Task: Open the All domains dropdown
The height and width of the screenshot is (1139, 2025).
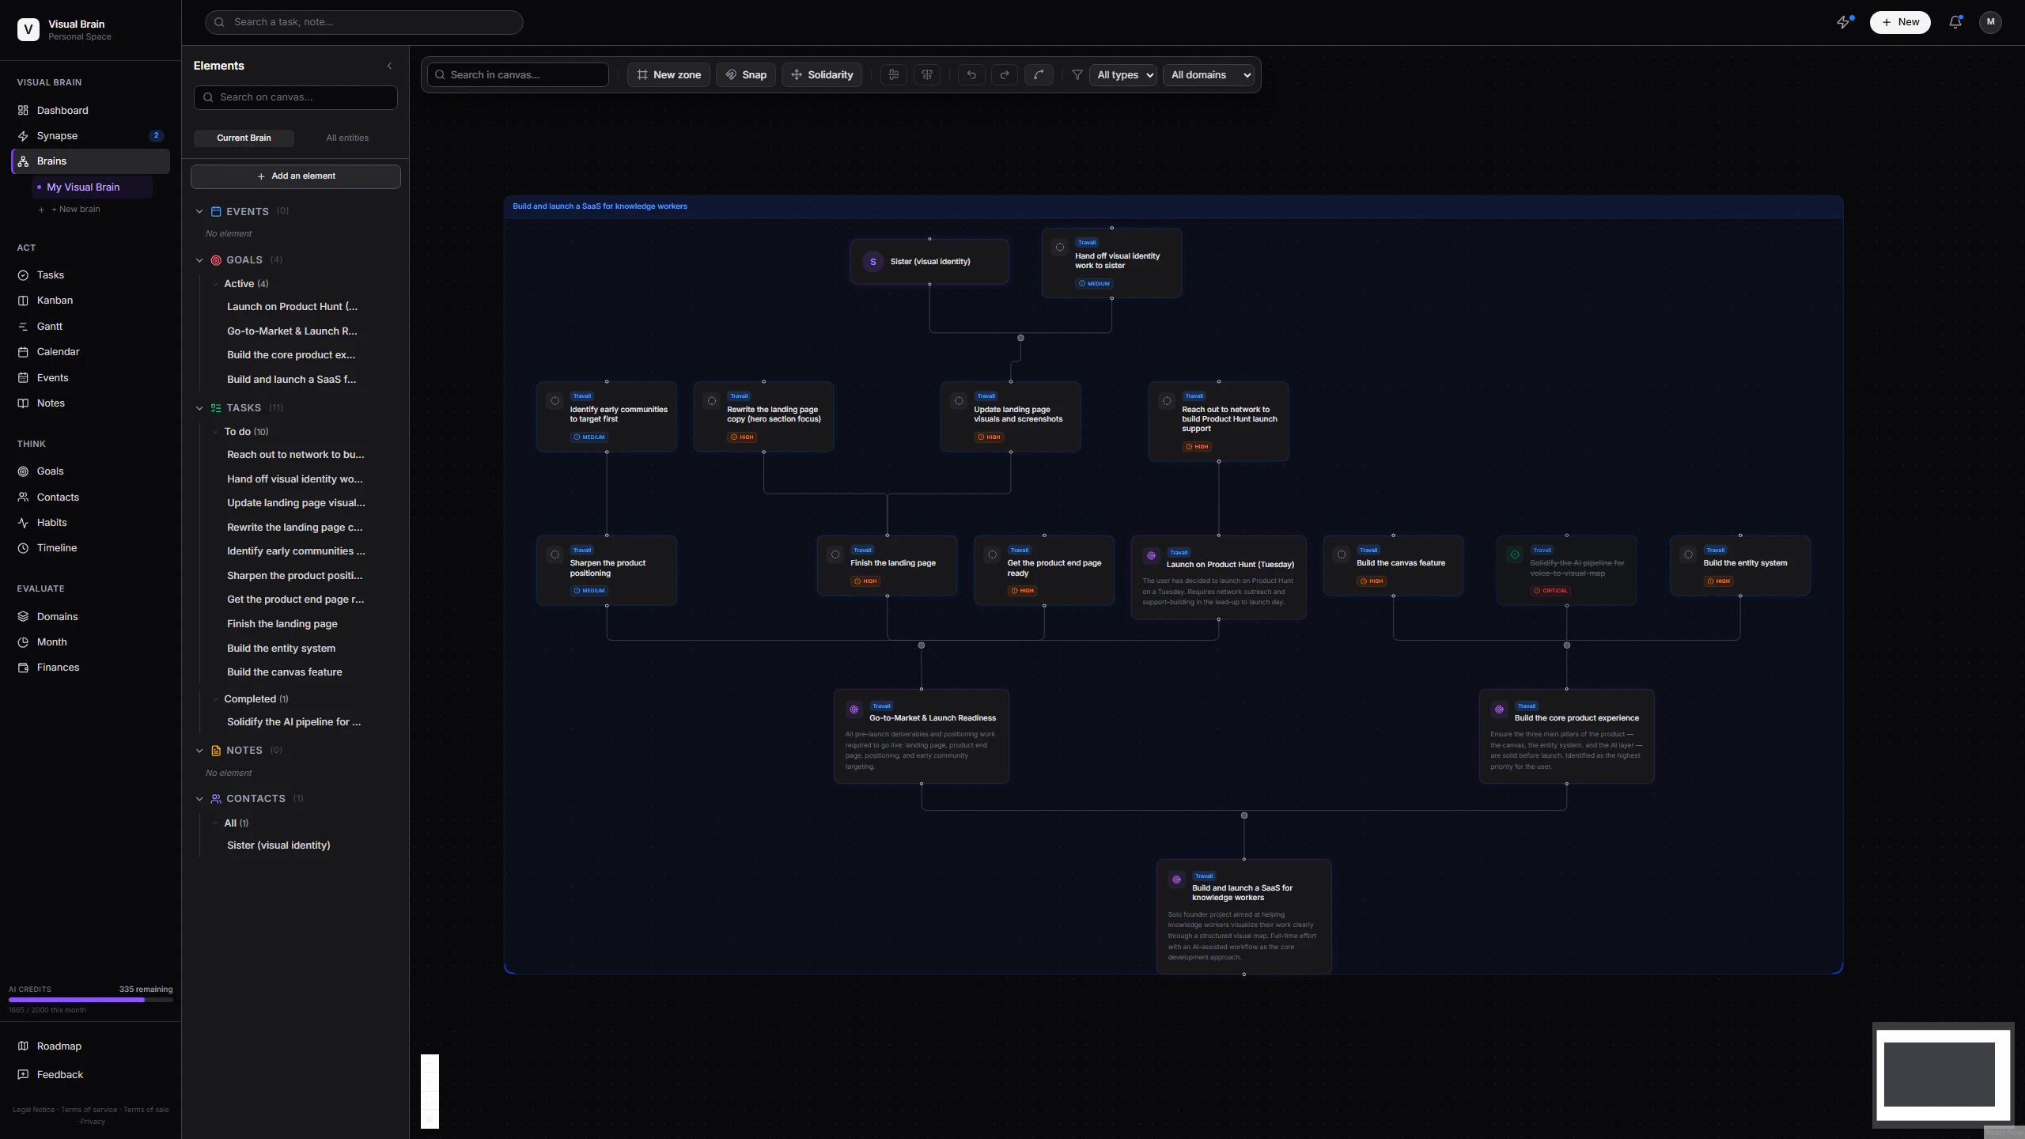Action: tap(1209, 74)
